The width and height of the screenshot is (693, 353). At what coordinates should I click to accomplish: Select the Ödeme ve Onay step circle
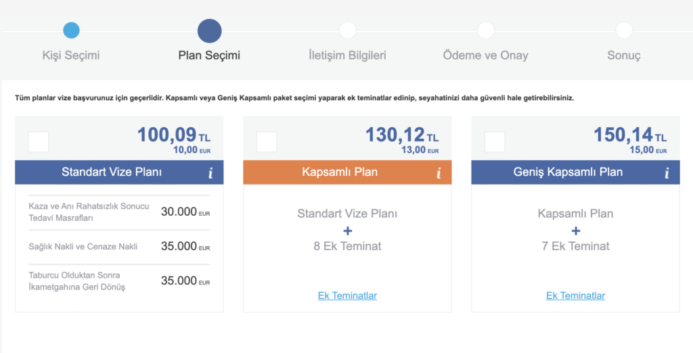486,30
